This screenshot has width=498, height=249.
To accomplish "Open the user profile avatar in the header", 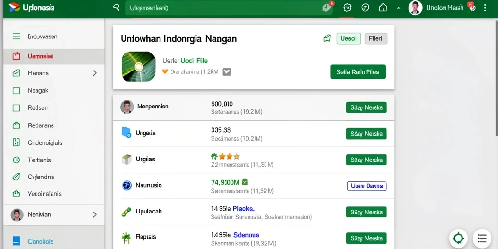I will pos(415,8).
